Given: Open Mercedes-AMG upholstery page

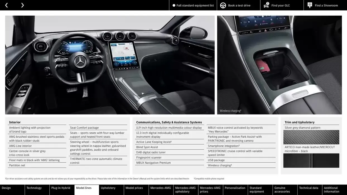Looking at the screenshot, I should click(x=185, y=190).
